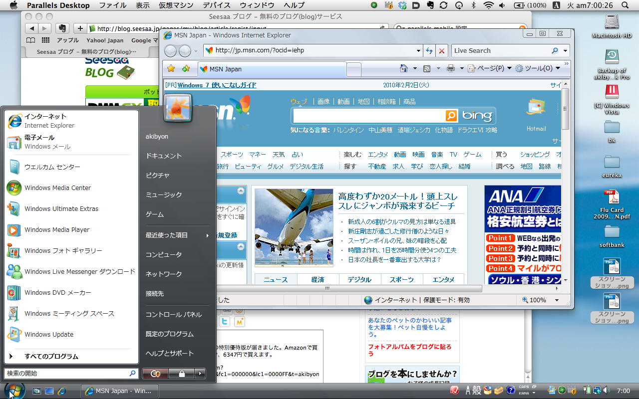Click the Live Search magnifier icon
Viewport: 639px width, 399px height.
click(x=555, y=50)
